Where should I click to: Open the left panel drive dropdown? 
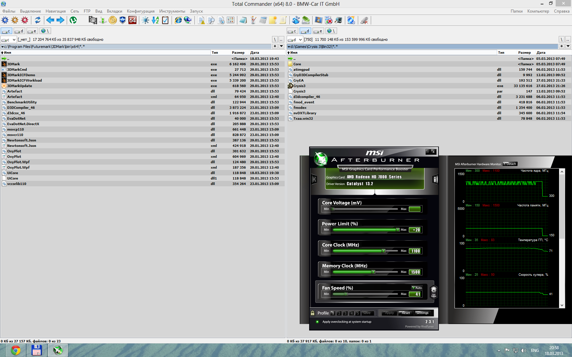(x=9, y=40)
